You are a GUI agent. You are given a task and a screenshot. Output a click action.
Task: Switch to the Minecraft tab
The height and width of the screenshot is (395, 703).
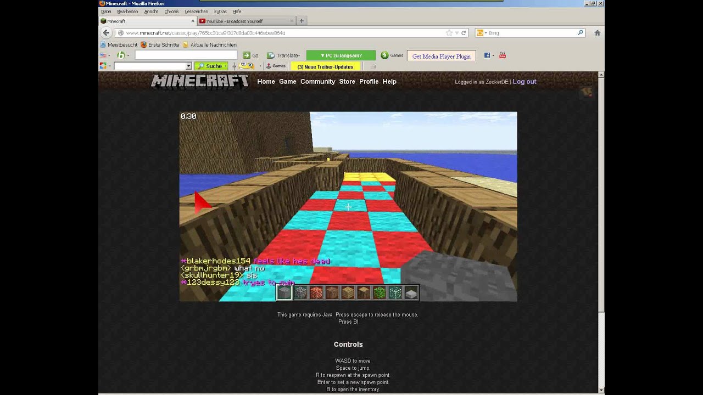coord(147,21)
